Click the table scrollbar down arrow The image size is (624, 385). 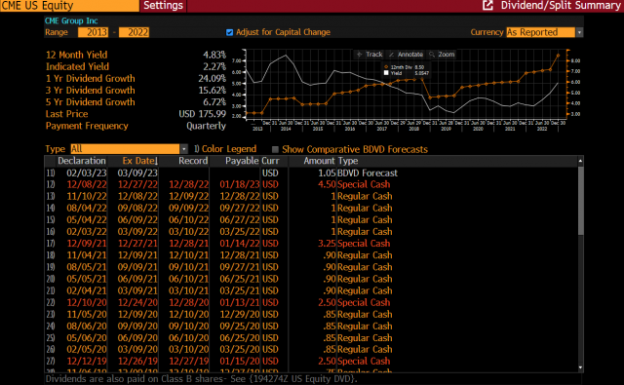coord(581,367)
